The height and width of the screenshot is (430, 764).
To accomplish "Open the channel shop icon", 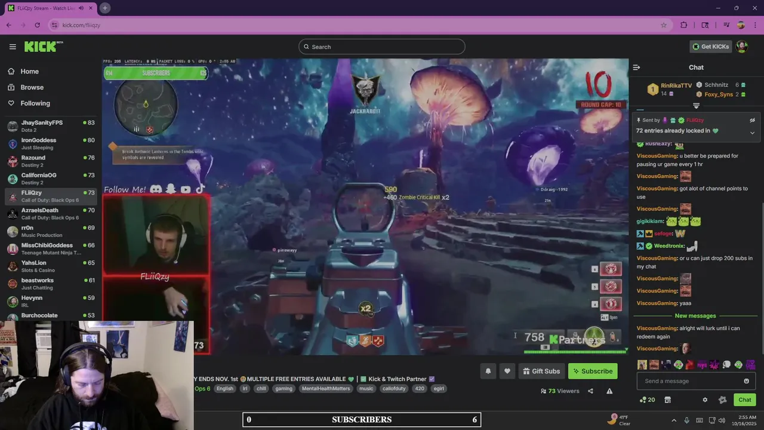I will (667, 400).
